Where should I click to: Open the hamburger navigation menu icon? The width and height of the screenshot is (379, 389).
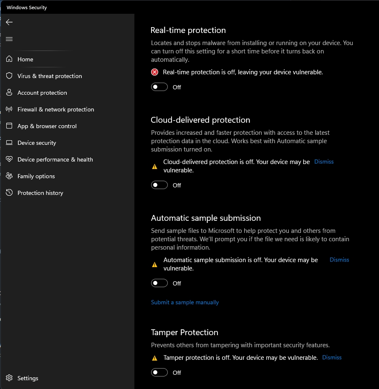9,39
